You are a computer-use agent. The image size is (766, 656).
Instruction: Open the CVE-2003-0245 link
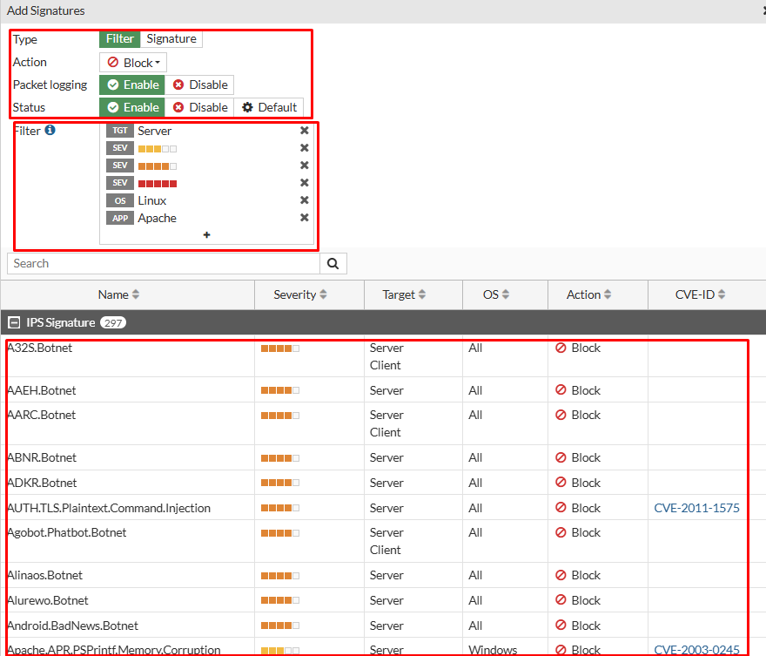click(696, 650)
